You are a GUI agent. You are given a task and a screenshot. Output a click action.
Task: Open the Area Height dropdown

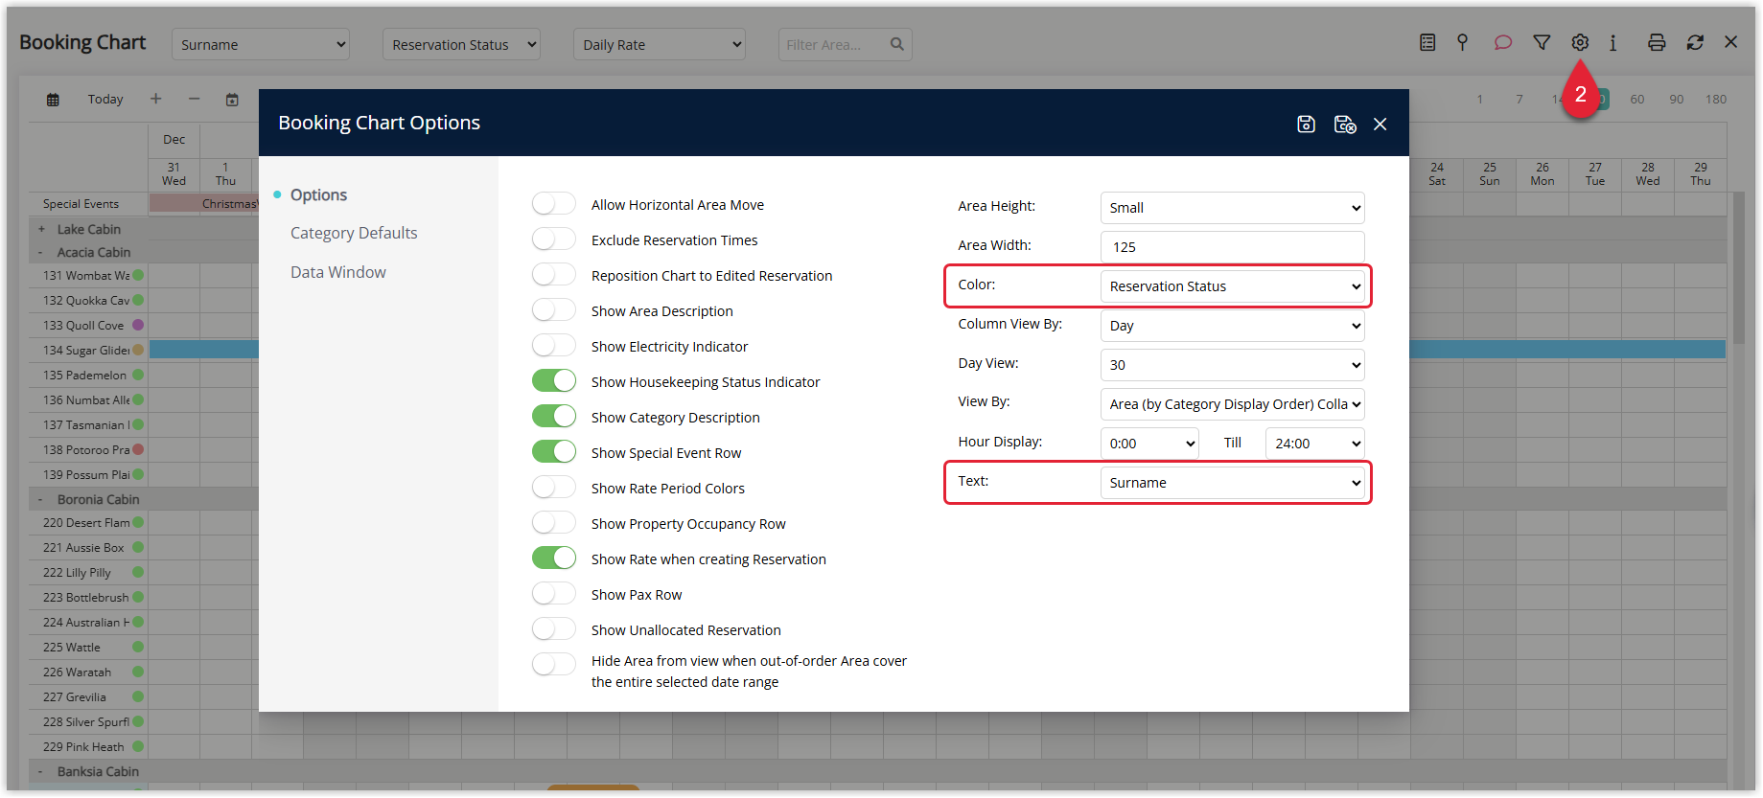coord(1232,208)
